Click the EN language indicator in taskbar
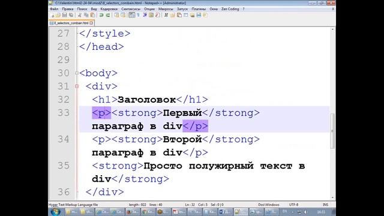384x216 pixels. [284, 212]
